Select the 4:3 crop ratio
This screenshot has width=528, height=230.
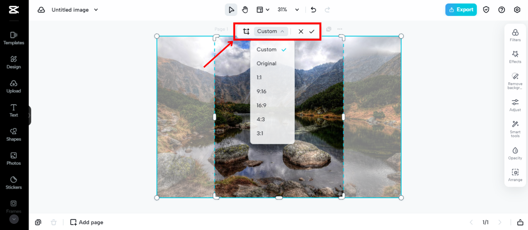pyautogui.click(x=272, y=120)
